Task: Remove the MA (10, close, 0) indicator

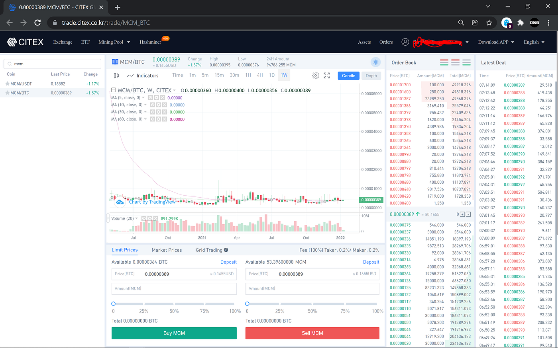Action: click(x=164, y=105)
